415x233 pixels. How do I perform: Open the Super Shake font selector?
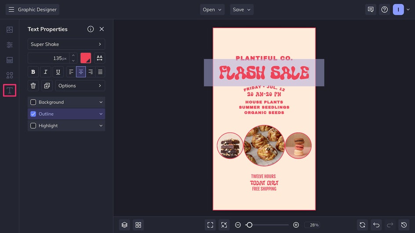tap(66, 44)
